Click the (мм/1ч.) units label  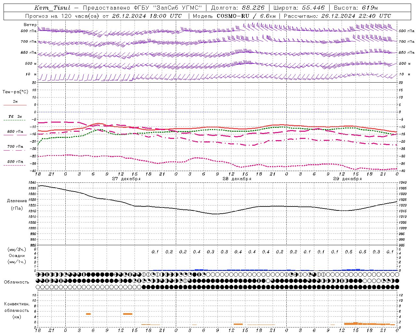click(17, 262)
